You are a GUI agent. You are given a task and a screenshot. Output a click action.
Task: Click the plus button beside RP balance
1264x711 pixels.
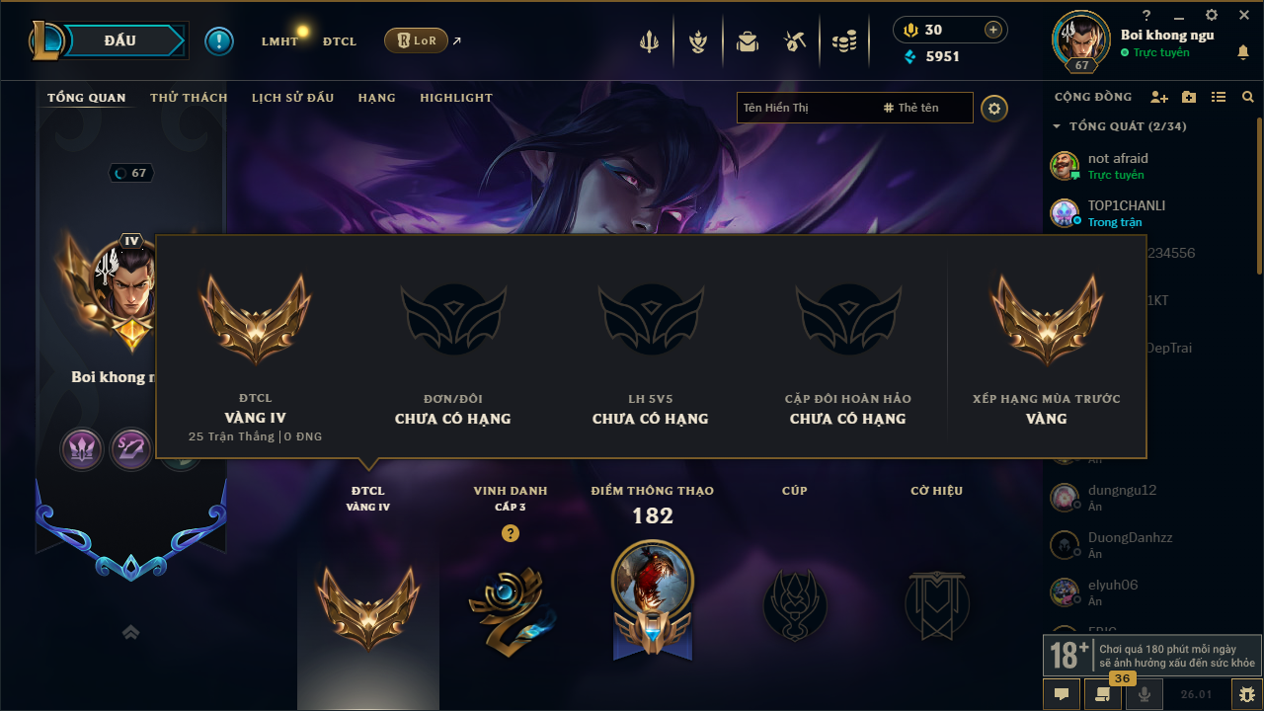coord(993,30)
